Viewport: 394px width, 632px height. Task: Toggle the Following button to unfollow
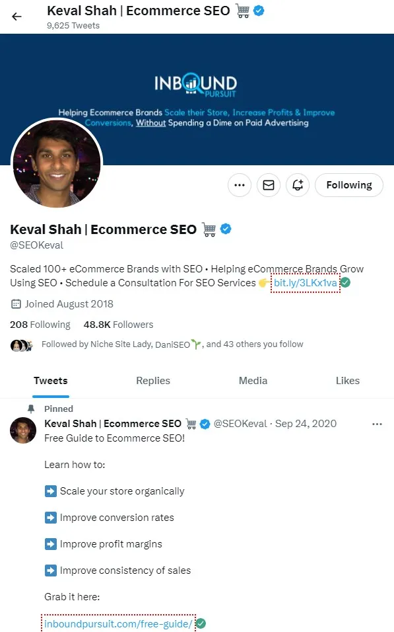coord(348,185)
